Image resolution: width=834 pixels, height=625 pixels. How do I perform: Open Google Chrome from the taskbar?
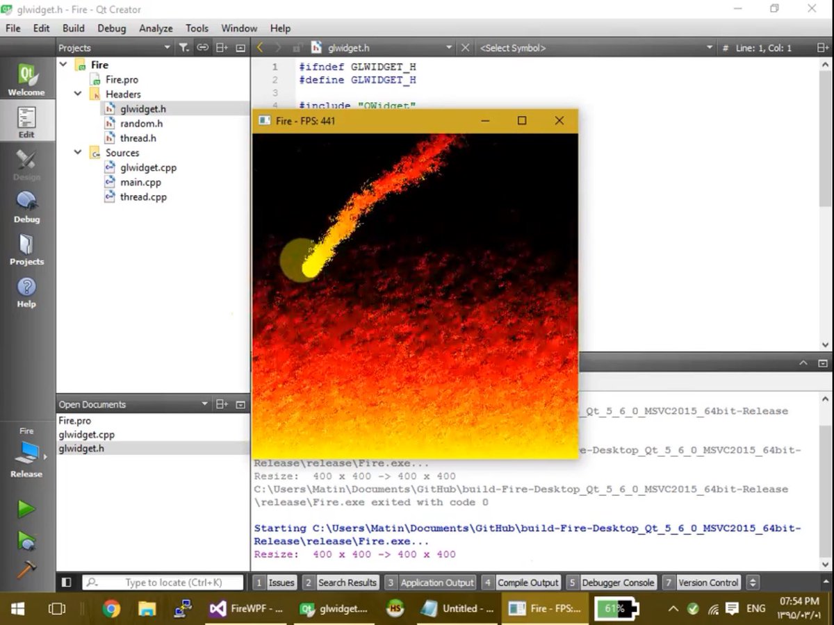111,608
